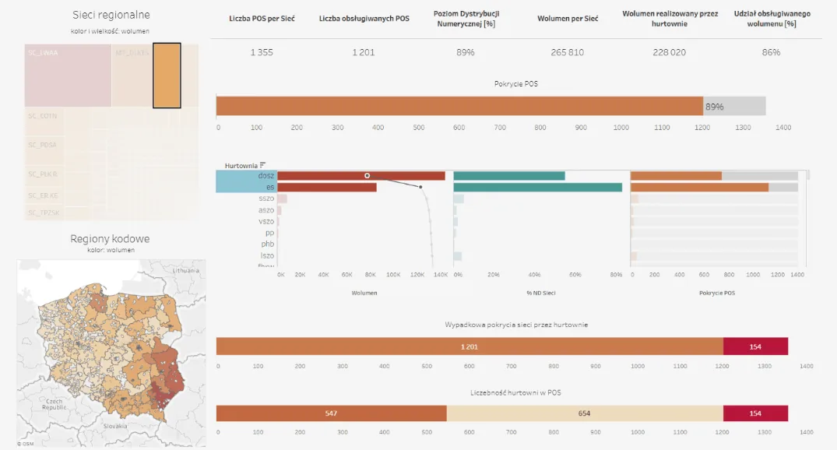Image resolution: width=837 pixels, height=450 pixels.
Task: Click the 654 beige segment
Action: pyautogui.click(x=585, y=413)
